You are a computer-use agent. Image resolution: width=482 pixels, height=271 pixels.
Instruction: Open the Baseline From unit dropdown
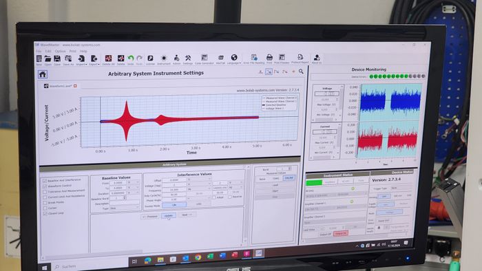pyautogui.click(x=133, y=182)
